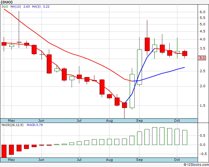
Task: Select Jun on the MACD panel date axis
Action: pos(41,160)
